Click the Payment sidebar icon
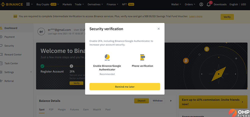The width and height of the screenshot is (250, 117). 1,37
